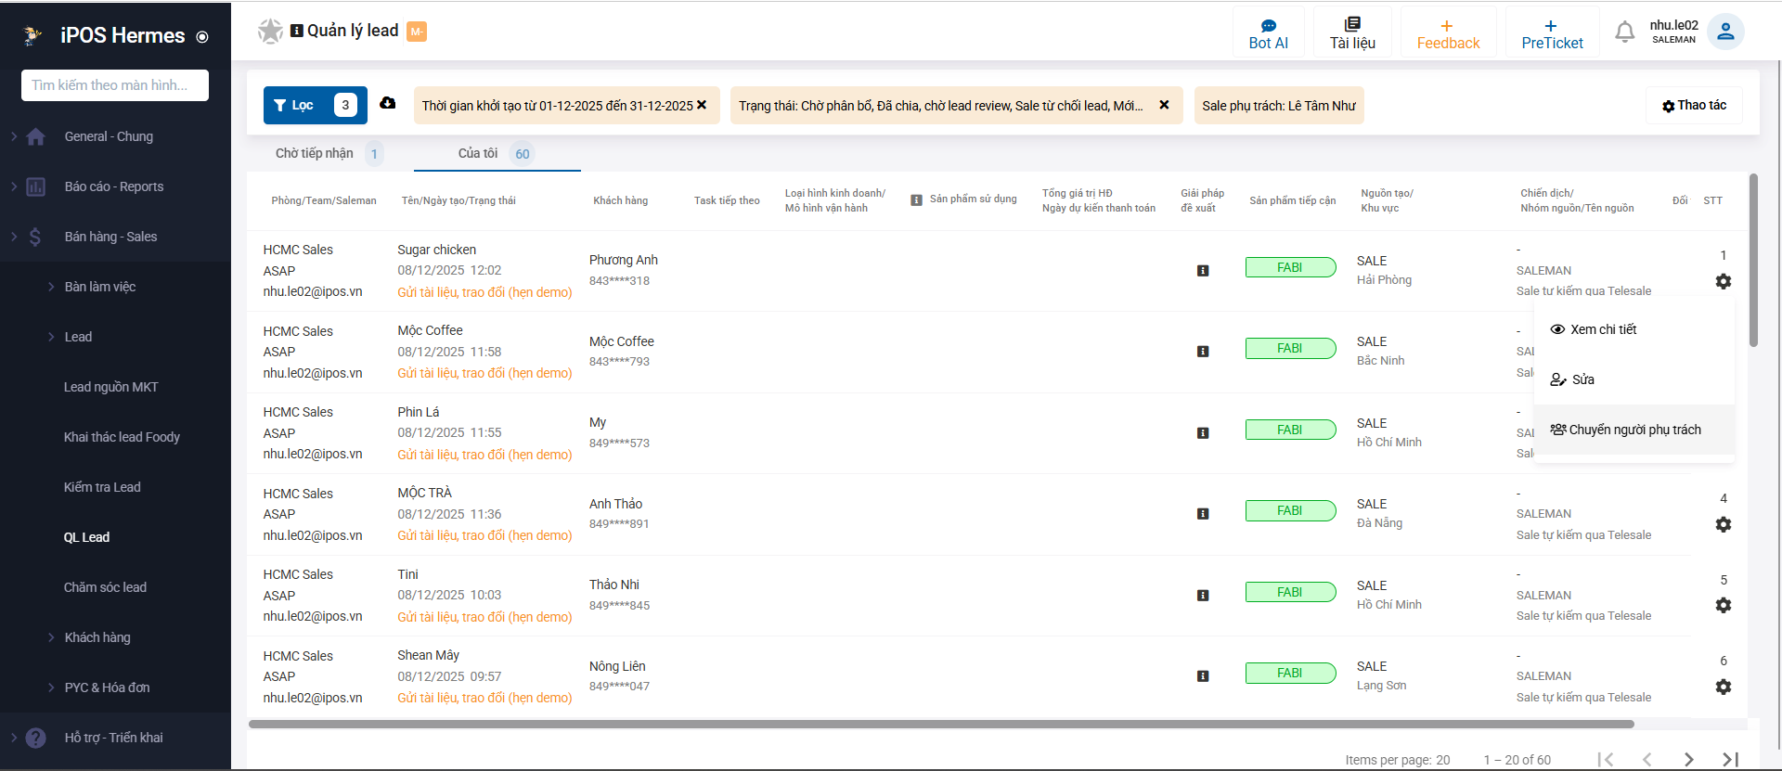Click Items per page: 20 selector
The image size is (1782, 771).
tap(1398, 760)
